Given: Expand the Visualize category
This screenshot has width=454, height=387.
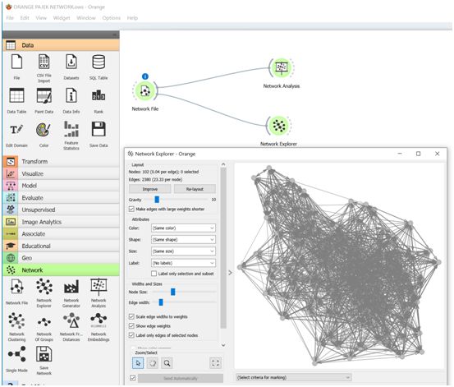Looking at the screenshot, I should click(x=62, y=173).
